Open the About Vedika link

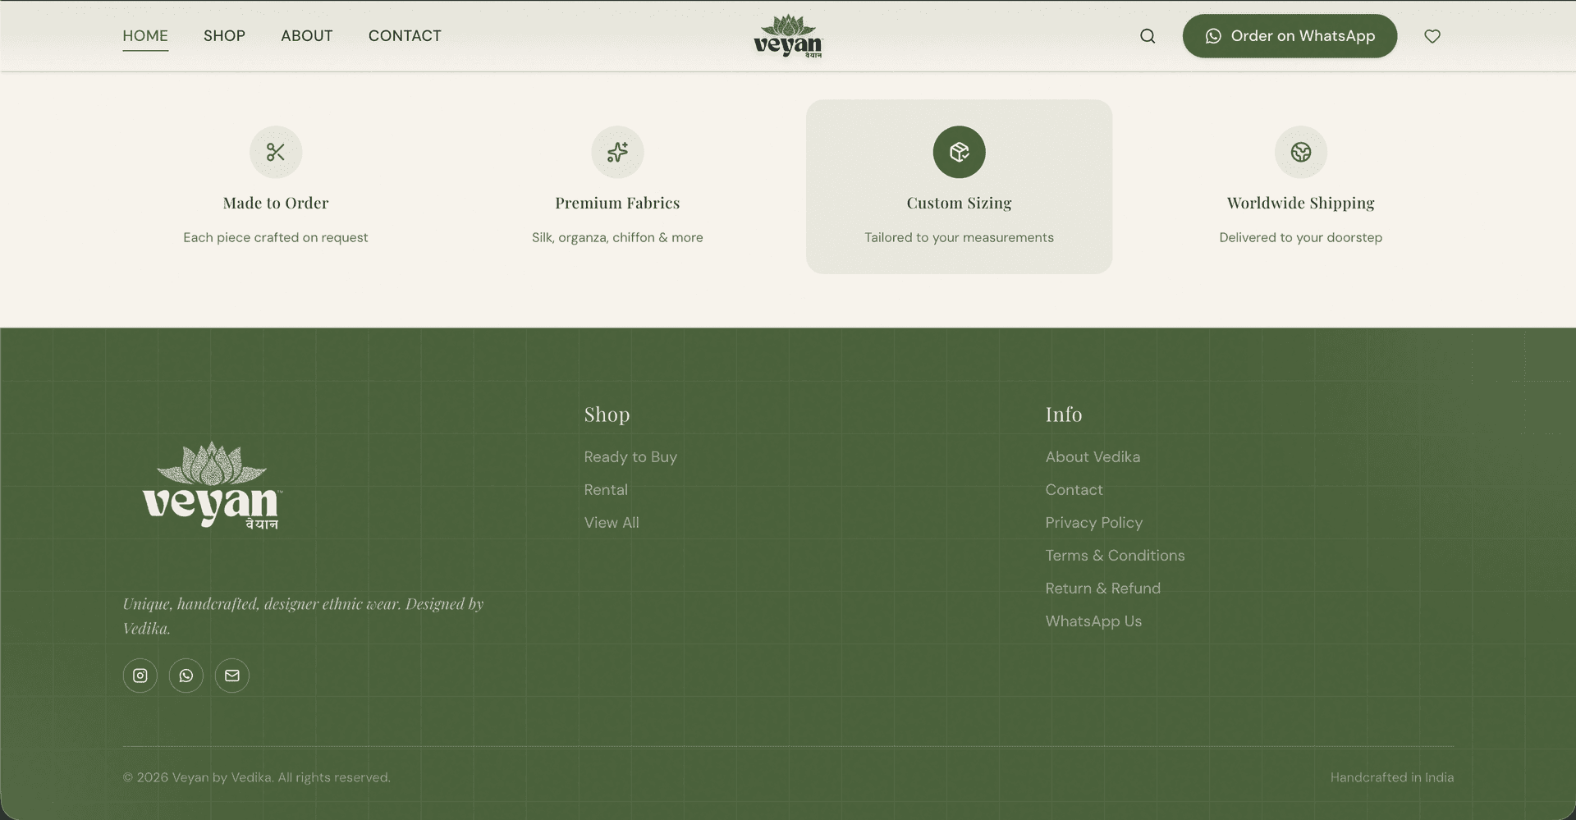[1093, 457]
